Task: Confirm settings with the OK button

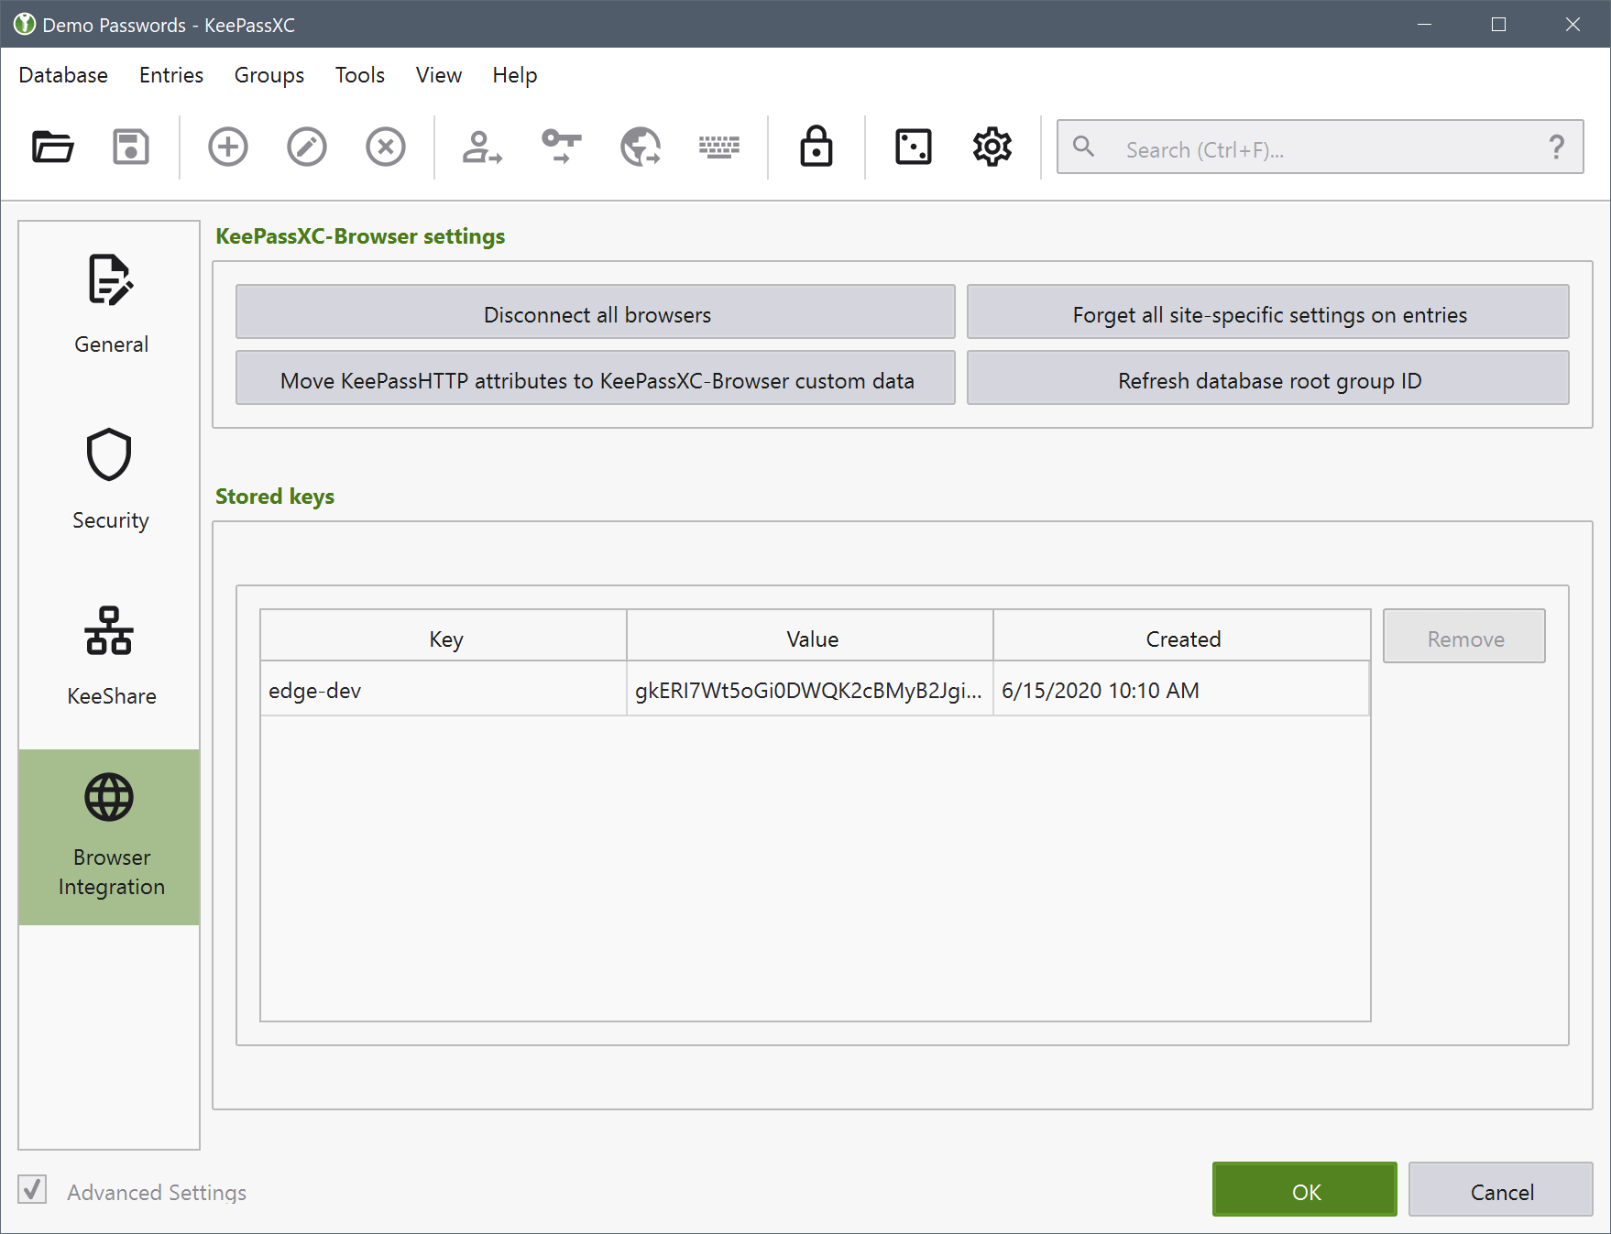Action: coord(1304,1191)
